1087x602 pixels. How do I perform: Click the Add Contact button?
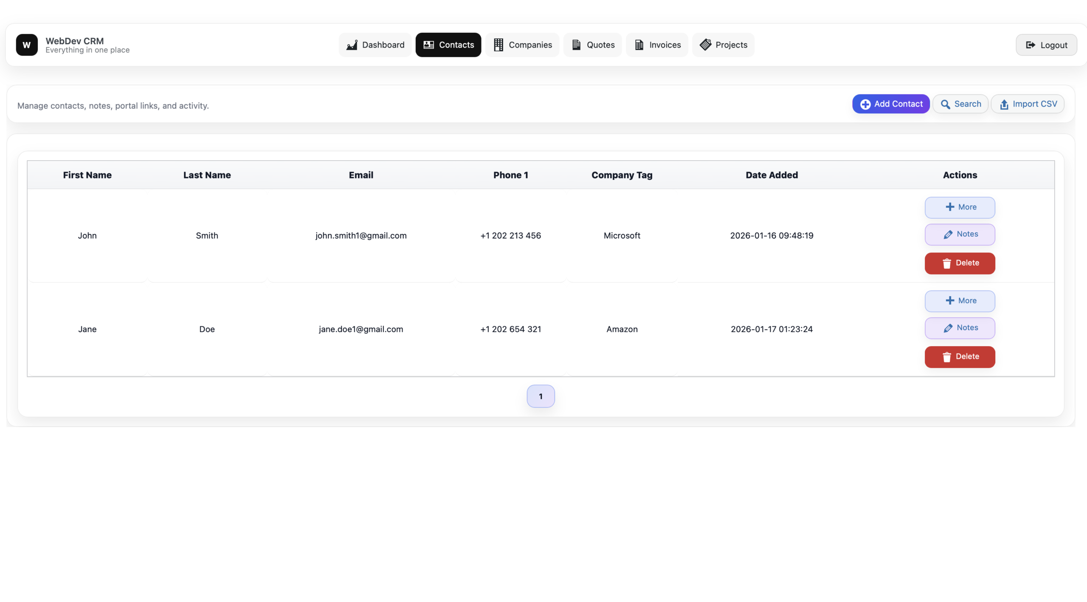[x=891, y=104]
